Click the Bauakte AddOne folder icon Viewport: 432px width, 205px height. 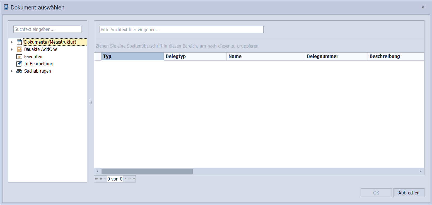pos(19,49)
